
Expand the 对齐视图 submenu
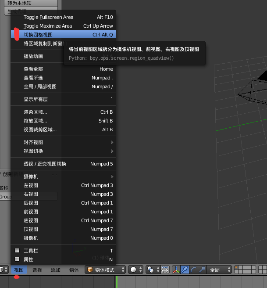[x=64, y=142]
